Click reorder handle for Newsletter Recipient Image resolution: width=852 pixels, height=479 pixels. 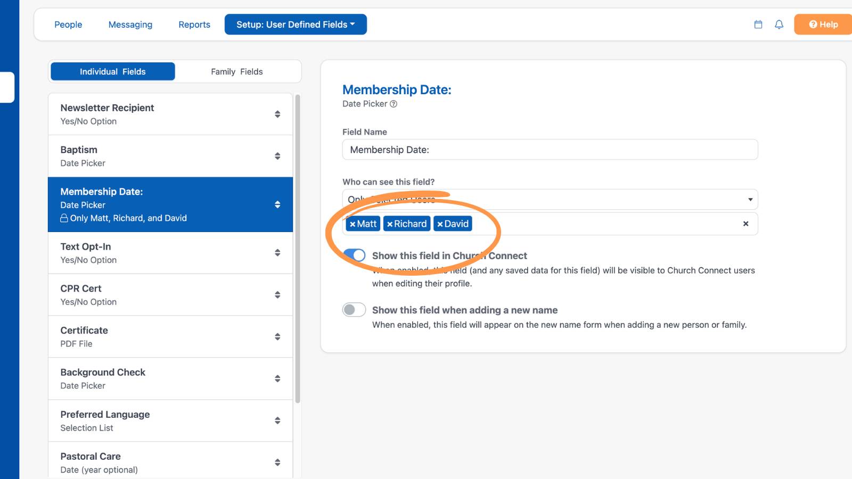tap(277, 114)
